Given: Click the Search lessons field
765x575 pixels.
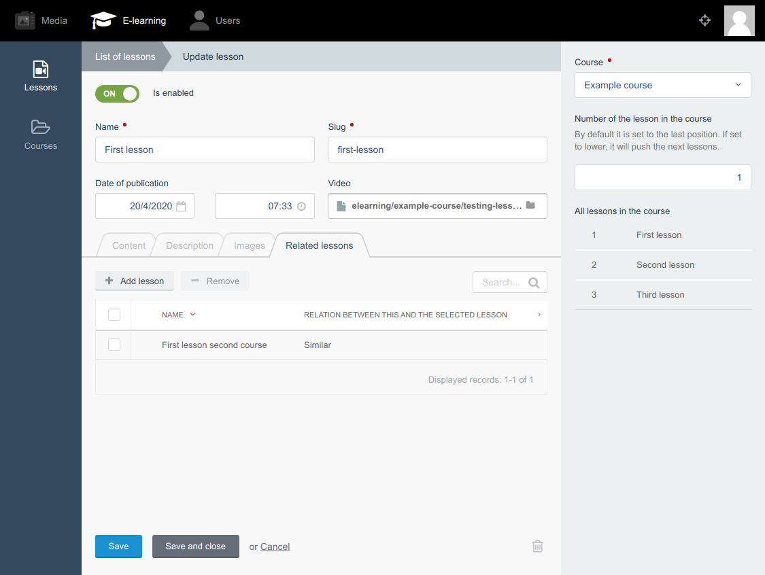Looking at the screenshot, I should 510,282.
